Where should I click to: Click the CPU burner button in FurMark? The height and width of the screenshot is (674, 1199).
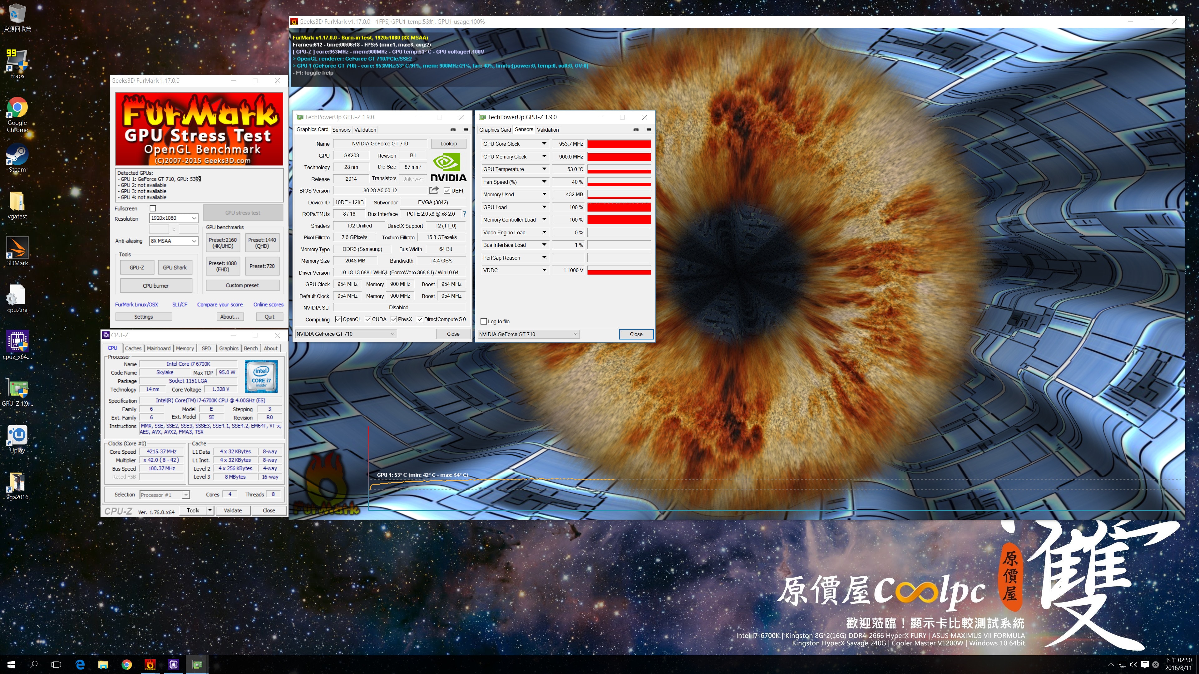pos(156,286)
